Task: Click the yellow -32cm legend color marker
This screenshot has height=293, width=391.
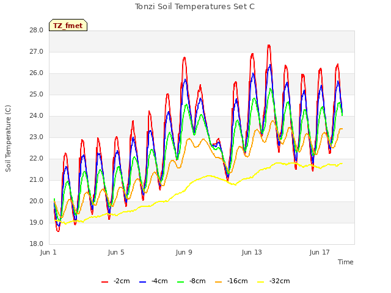Action: [x=261, y=282]
